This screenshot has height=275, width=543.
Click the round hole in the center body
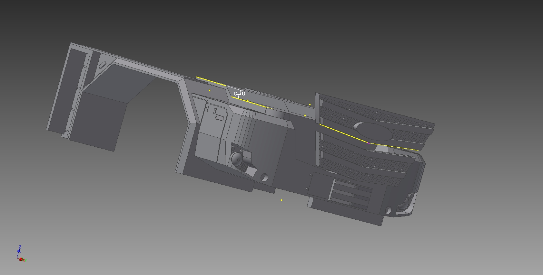point(264,178)
